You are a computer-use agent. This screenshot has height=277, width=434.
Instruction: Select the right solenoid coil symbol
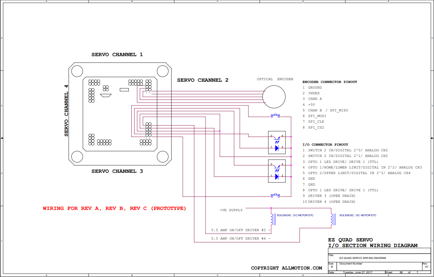333,219
